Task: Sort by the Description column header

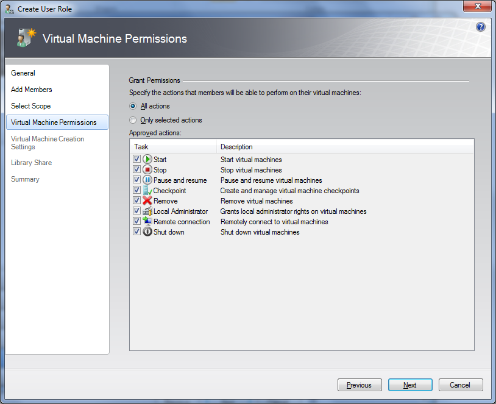Action: pos(345,147)
